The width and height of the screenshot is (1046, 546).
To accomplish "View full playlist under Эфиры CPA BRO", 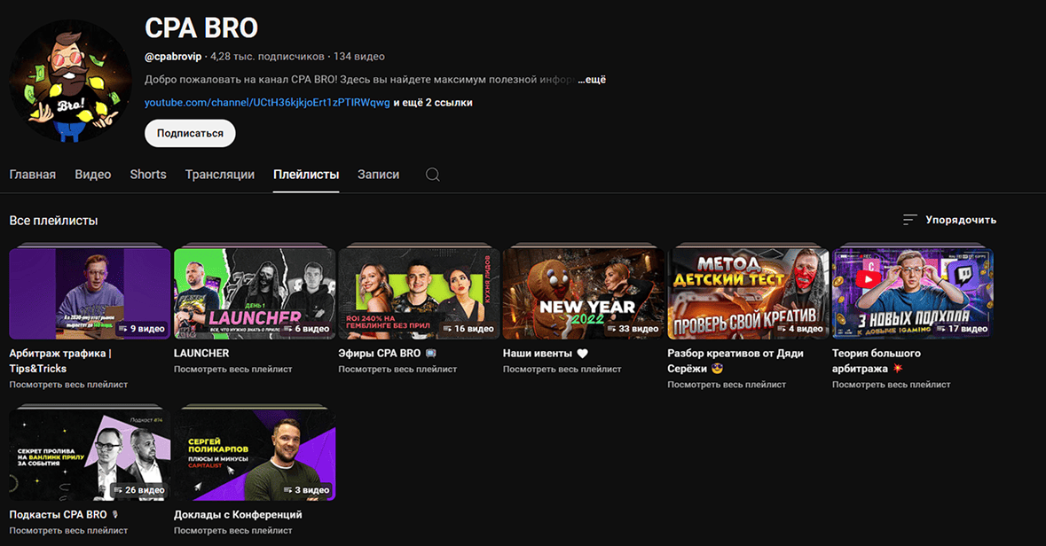I will tap(397, 370).
